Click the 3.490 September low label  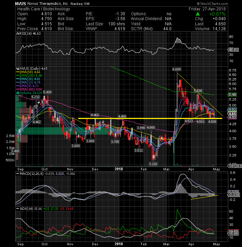15,151
